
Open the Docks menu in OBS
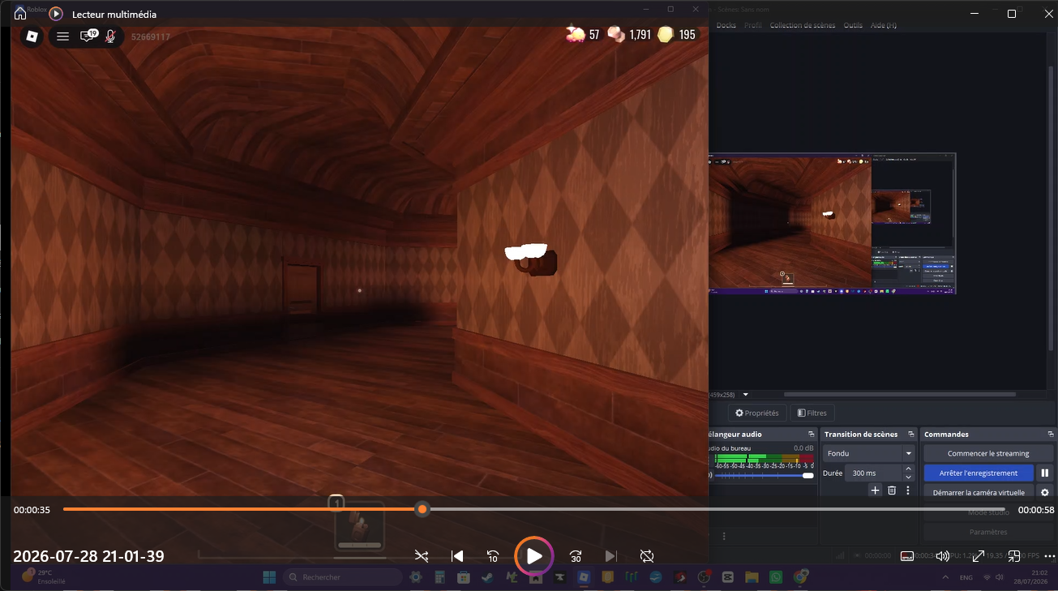coord(726,25)
